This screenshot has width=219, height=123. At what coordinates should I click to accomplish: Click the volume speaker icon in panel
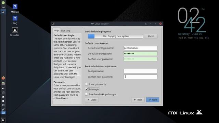pos(3,88)
